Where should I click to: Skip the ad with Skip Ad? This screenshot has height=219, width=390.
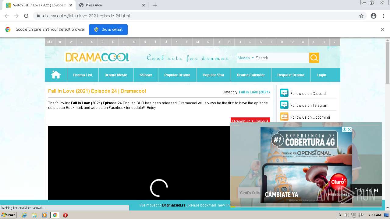pos(366,190)
